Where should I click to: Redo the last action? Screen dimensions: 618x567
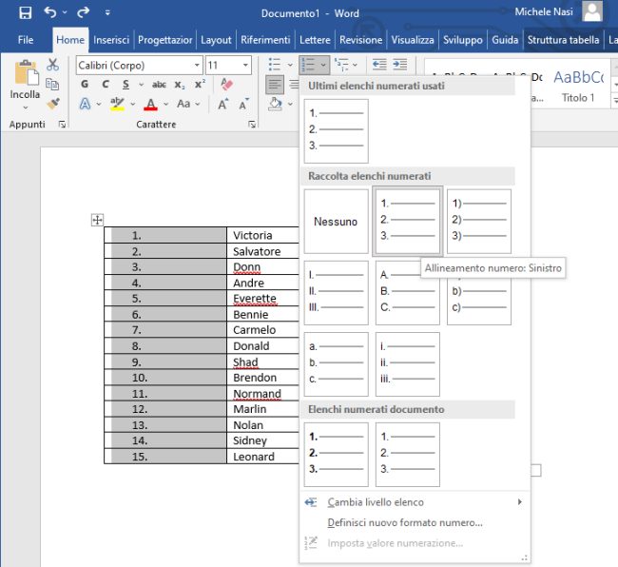(x=83, y=12)
